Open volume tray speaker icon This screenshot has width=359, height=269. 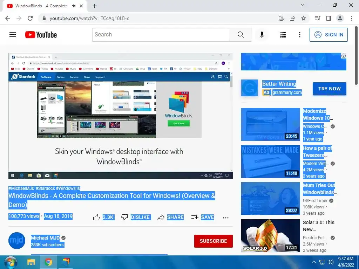330,262
